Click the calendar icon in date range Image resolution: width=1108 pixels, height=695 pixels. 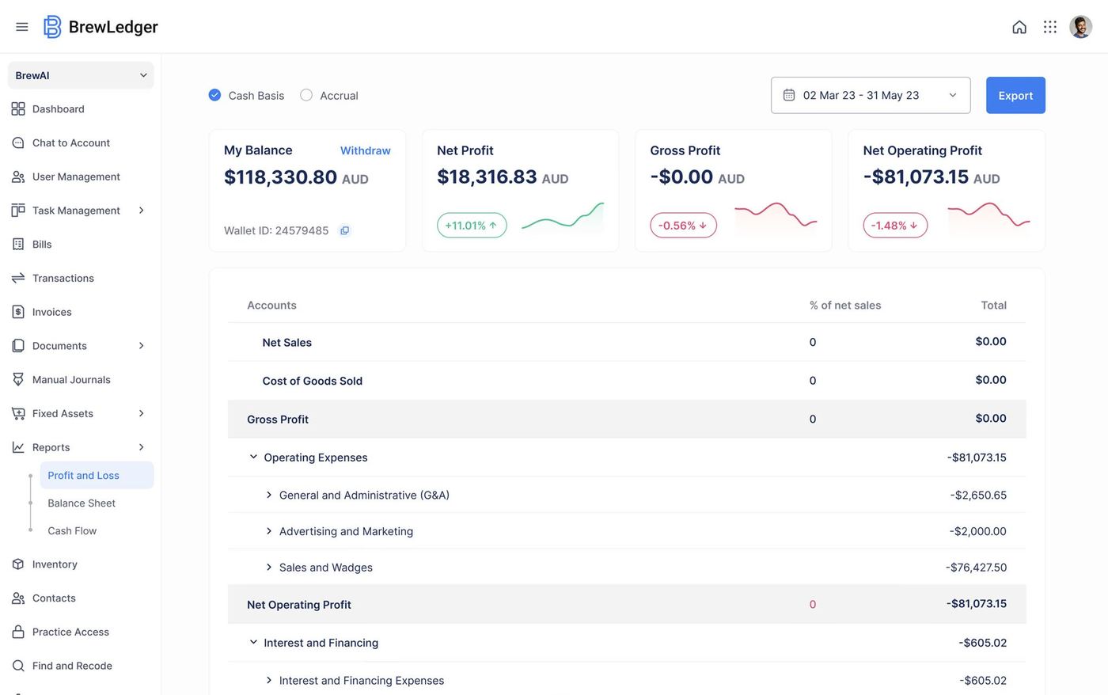[x=789, y=95]
